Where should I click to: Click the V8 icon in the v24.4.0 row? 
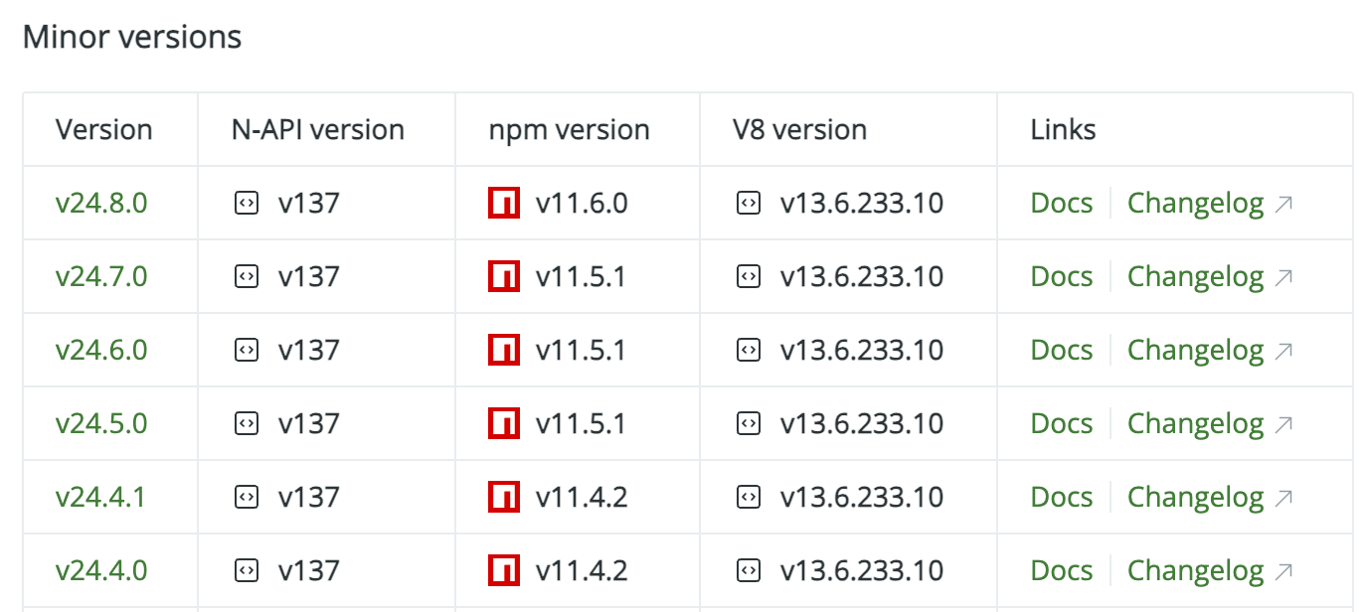click(750, 569)
